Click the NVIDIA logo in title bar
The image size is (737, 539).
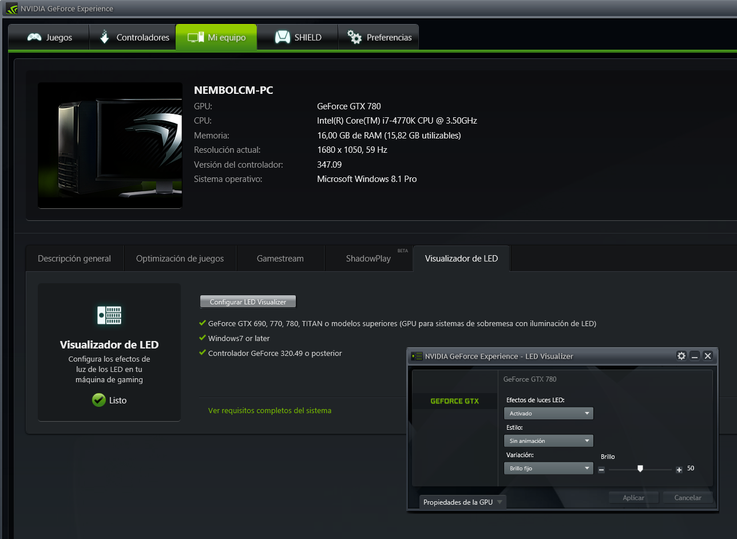click(11, 9)
